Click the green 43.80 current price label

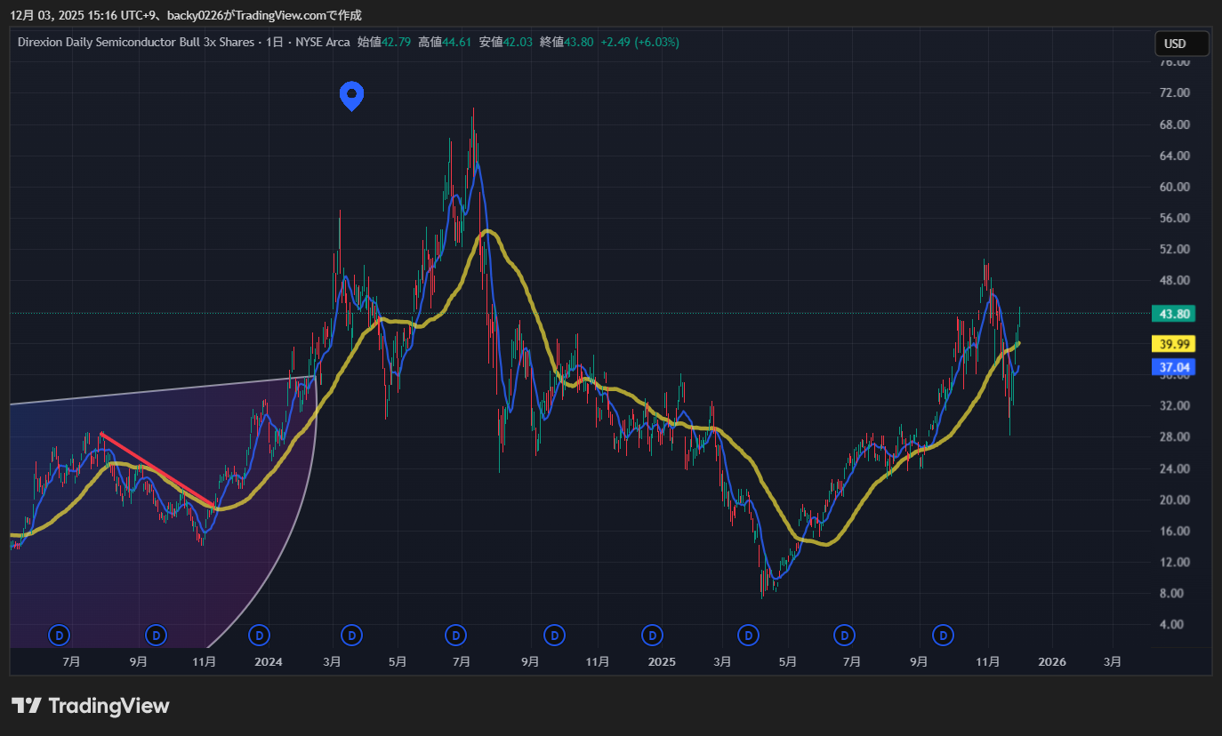coord(1172,314)
